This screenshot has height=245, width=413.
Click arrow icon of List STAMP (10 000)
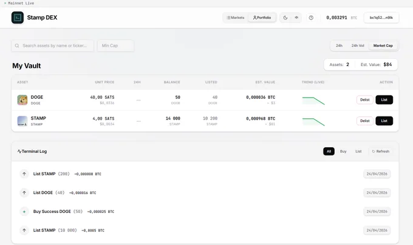[24, 230]
